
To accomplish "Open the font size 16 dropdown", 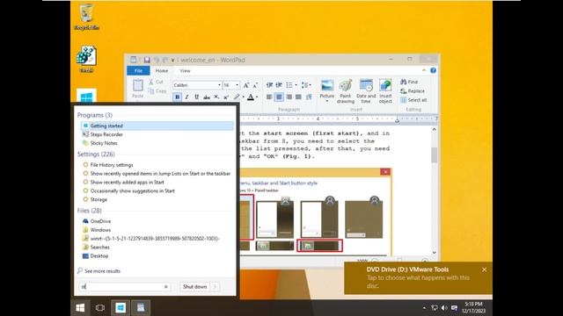I will click(x=237, y=85).
